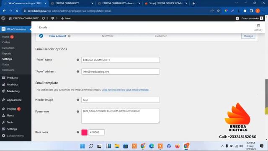
Task: Open the Windows Start button
Action: 82,146
